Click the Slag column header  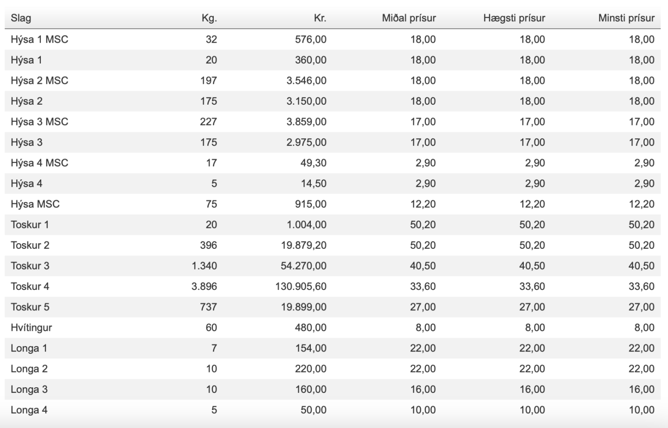coord(21,18)
